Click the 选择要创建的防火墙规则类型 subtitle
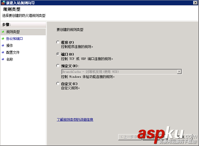Viewport: 199px width, 146px height. [x=24, y=16]
